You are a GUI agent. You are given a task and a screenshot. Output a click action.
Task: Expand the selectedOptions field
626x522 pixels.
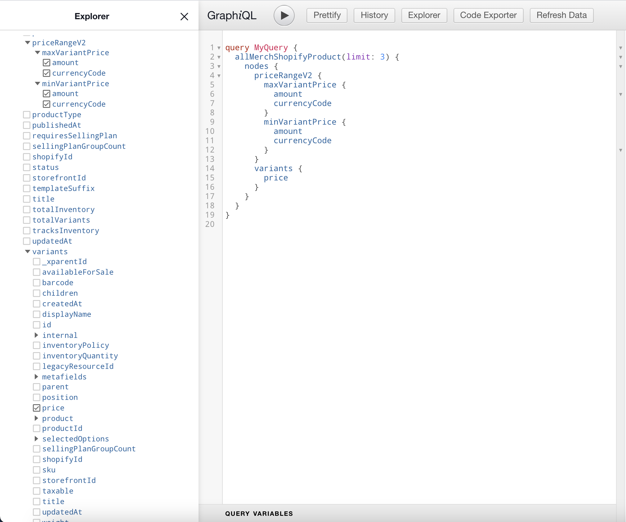pyautogui.click(x=36, y=439)
